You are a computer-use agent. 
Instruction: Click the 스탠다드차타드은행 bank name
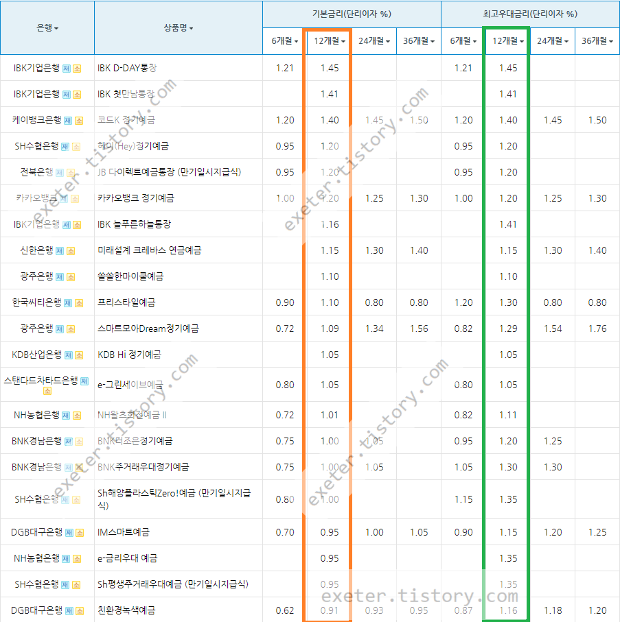click(x=41, y=381)
